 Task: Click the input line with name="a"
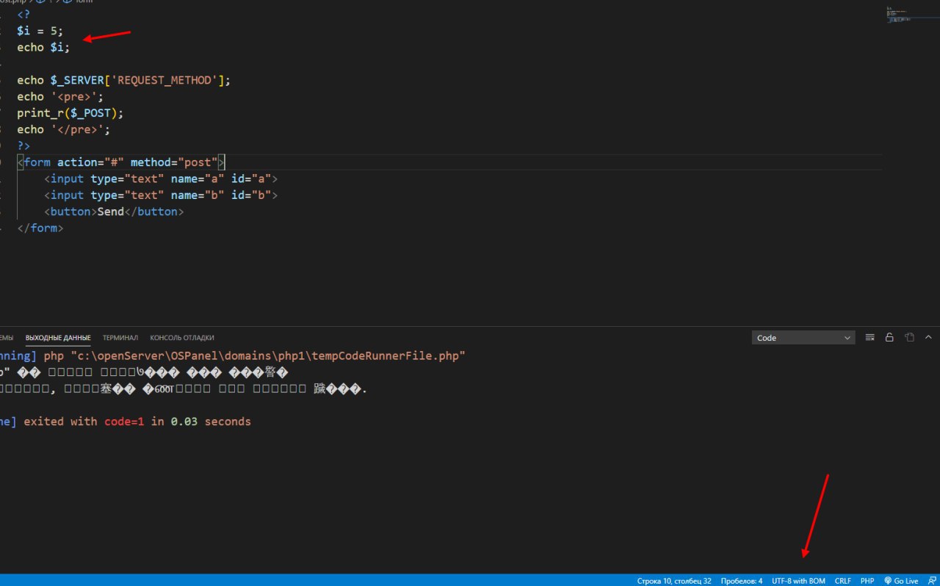coord(161,178)
